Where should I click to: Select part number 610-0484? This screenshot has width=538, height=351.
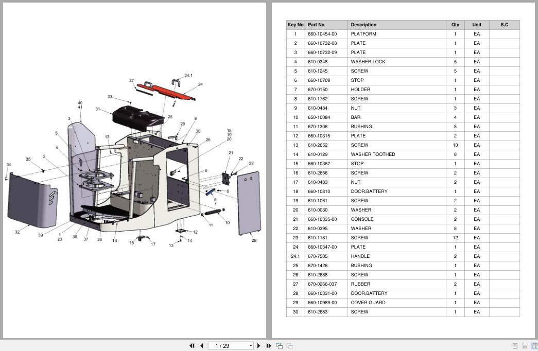tap(318, 108)
